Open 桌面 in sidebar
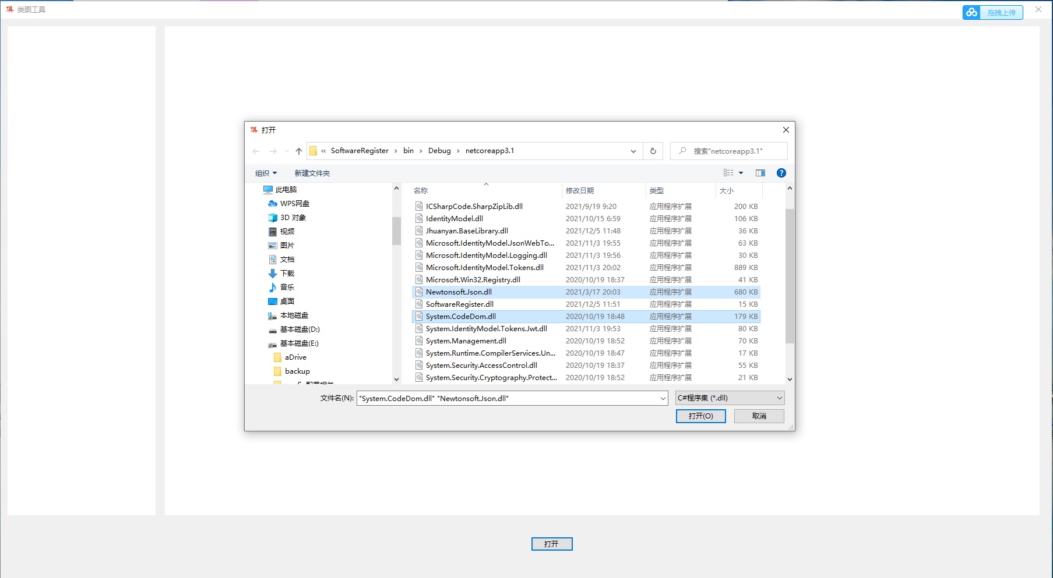Image resolution: width=1053 pixels, height=578 pixels. coord(281,302)
